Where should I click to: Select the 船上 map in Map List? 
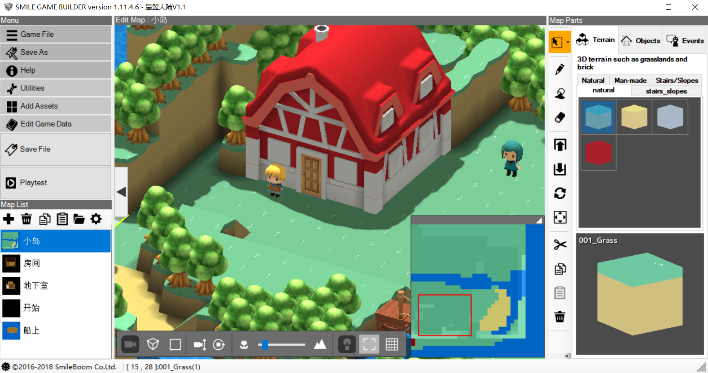(x=56, y=330)
